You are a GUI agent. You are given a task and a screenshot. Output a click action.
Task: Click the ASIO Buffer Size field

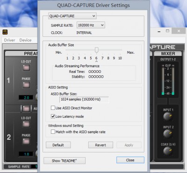(84, 100)
